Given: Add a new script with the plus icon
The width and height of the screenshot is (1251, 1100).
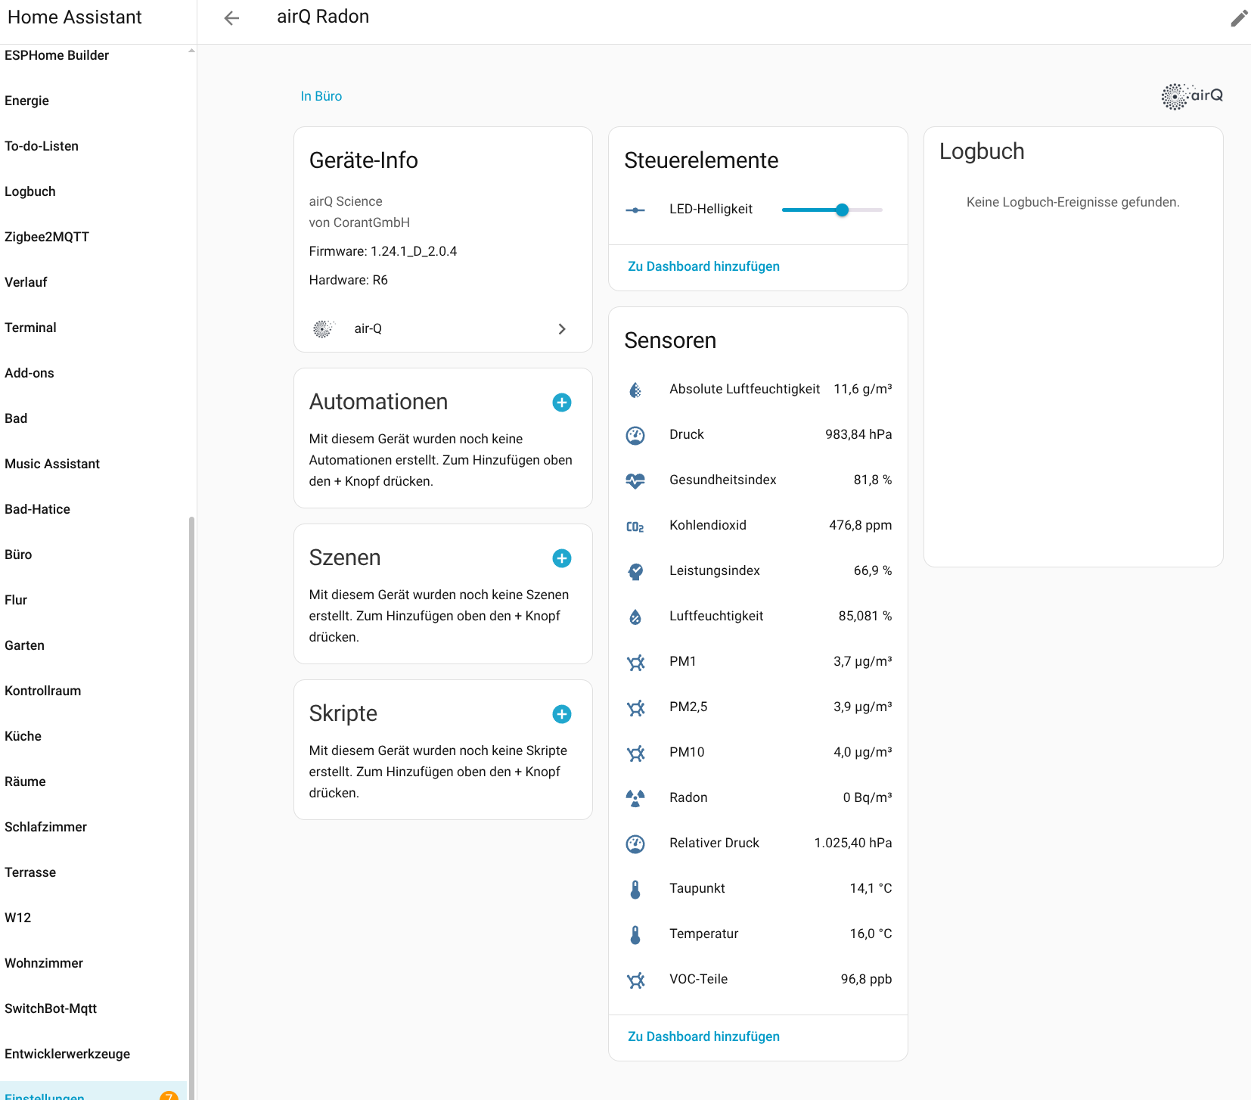Looking at the screenshot, I should coord(561,714).
